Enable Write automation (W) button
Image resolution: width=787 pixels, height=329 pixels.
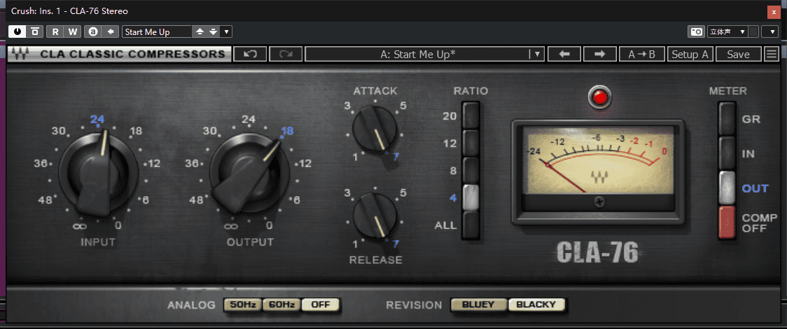(x=73, y=31)
